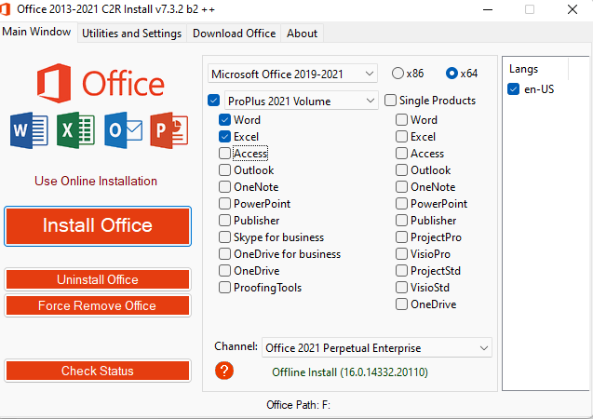Click the Excel application logo icon
593x419 pixels.
(75, 130)
